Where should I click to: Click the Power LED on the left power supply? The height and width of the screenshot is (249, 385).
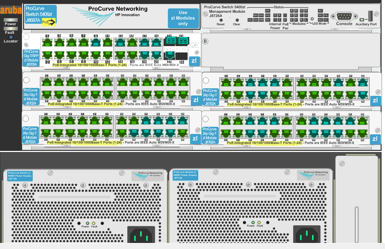tap(87, 223)
